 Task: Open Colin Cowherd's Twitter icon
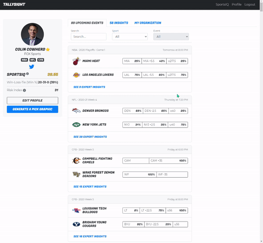pyautogui.click(x=32, y=67)
